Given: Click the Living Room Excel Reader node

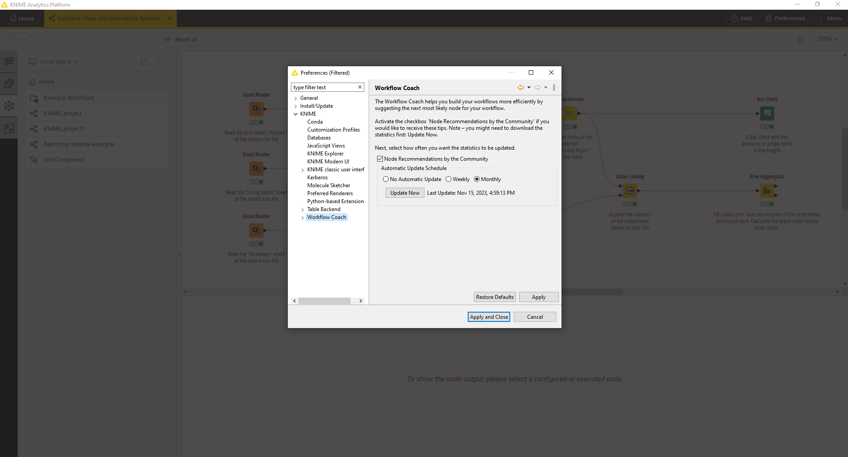Looking at the screenshot, I should click(256, 168).
